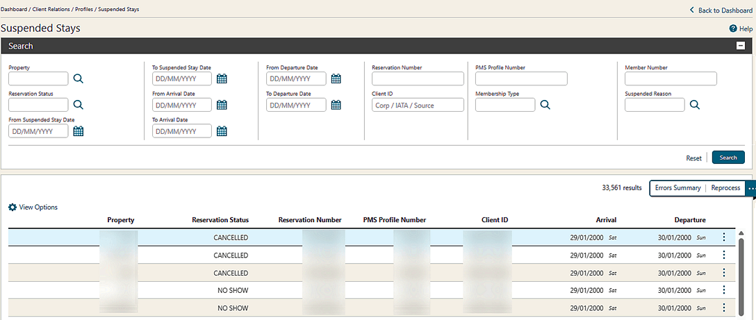The image size is (756, 320).
Task: Click the View Options gear icon
Action: pyautogui.click(x=13, y=208)
